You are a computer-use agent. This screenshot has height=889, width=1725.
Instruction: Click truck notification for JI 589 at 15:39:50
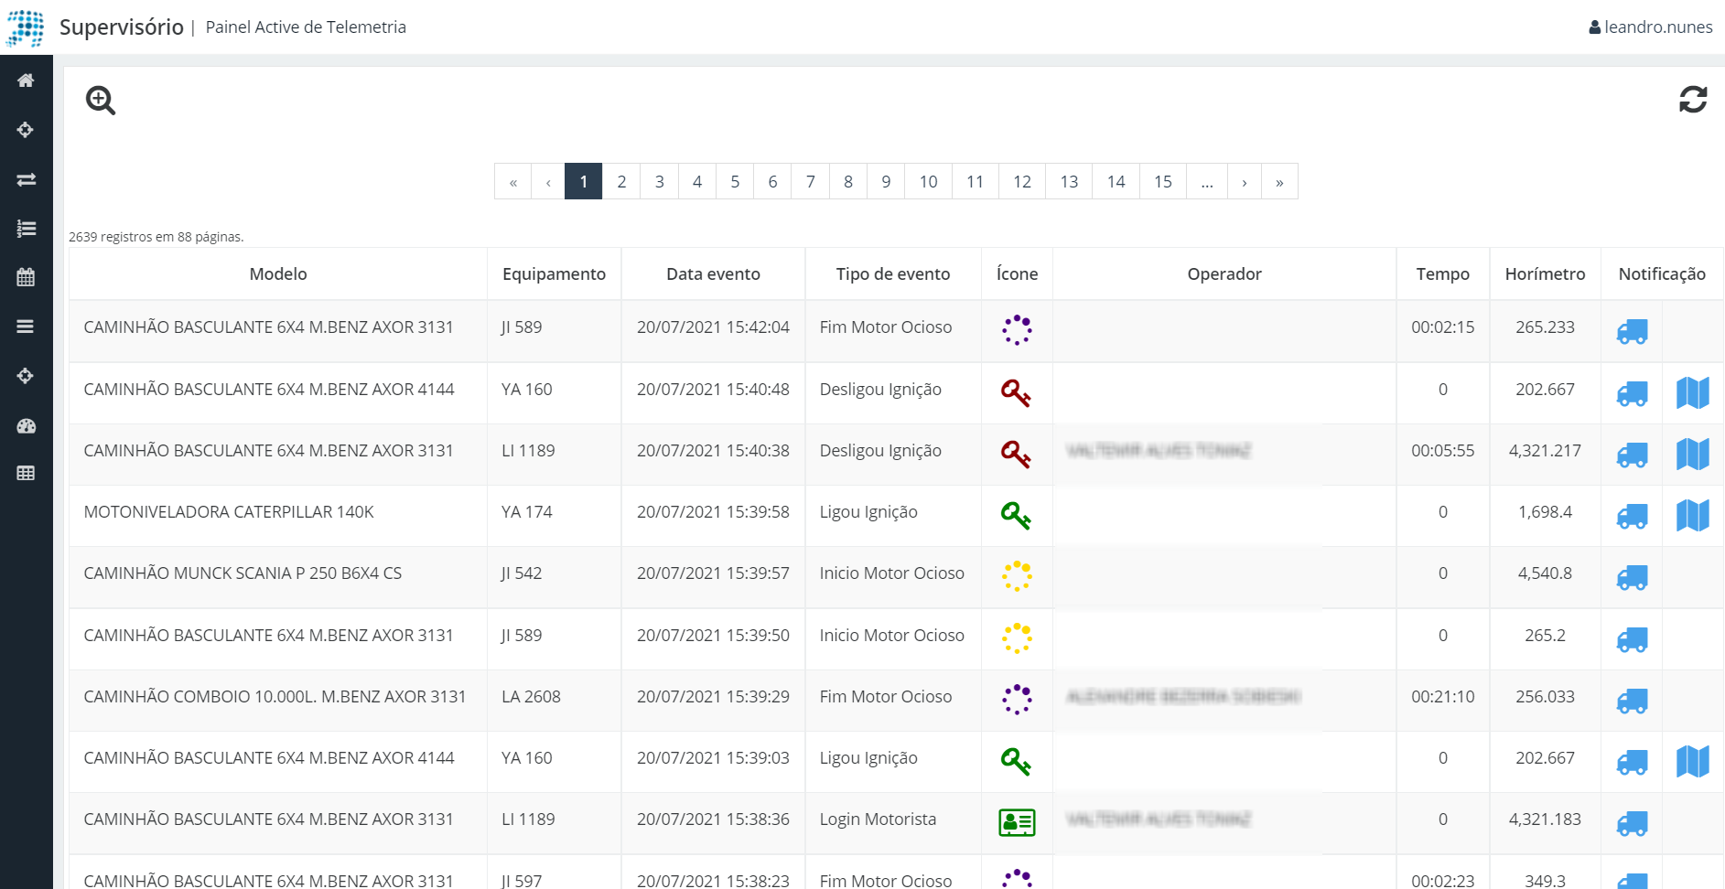coord(1632,640)
